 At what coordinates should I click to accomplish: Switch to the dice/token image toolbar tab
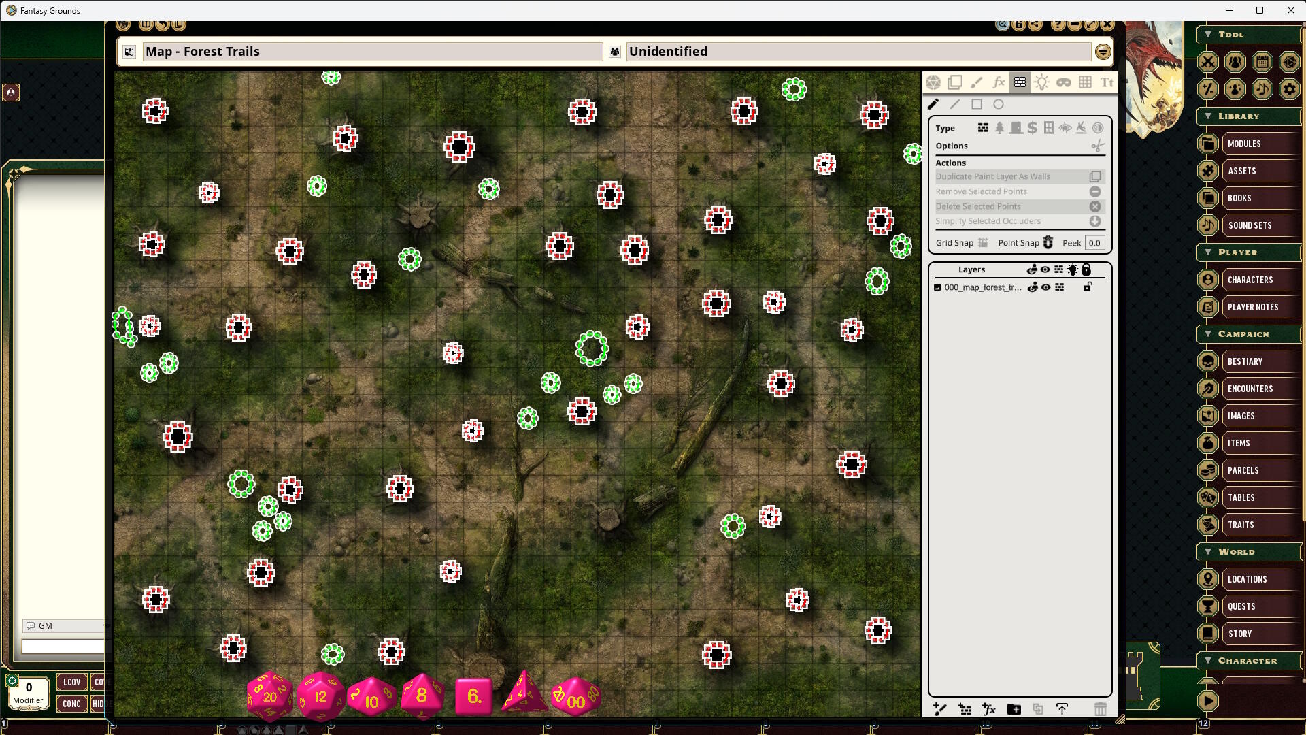933,82
